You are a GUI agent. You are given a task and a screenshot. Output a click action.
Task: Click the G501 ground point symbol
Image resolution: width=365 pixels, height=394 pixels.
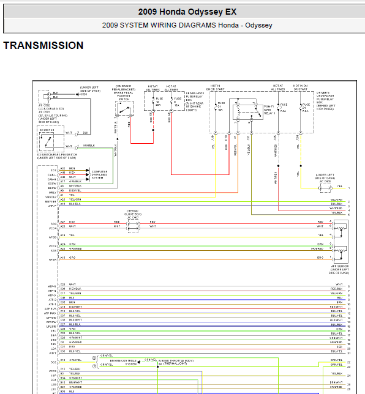78,94
